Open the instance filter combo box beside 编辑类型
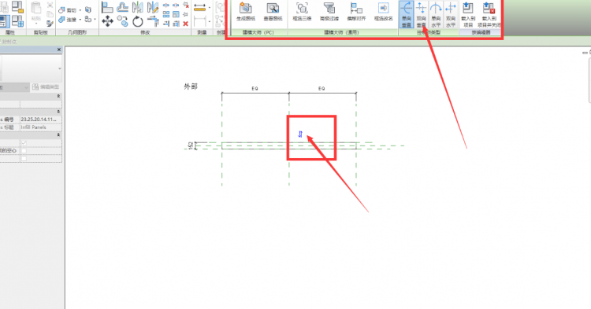591x309 pixels. 15,87
